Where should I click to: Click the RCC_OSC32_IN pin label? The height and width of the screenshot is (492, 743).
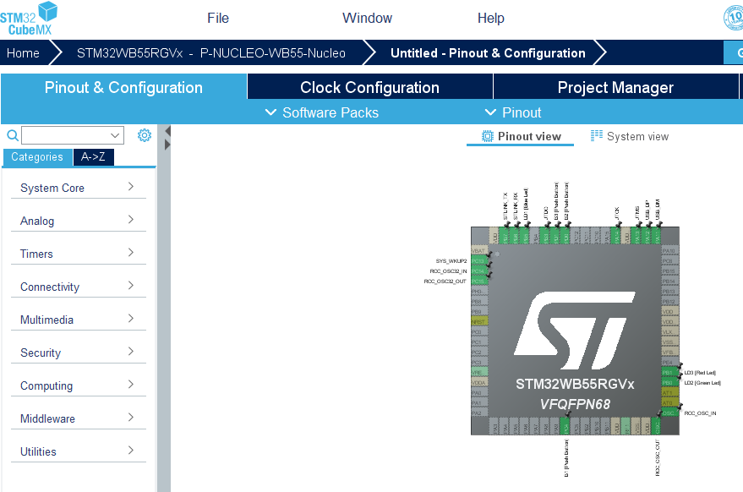click(448, 271)
